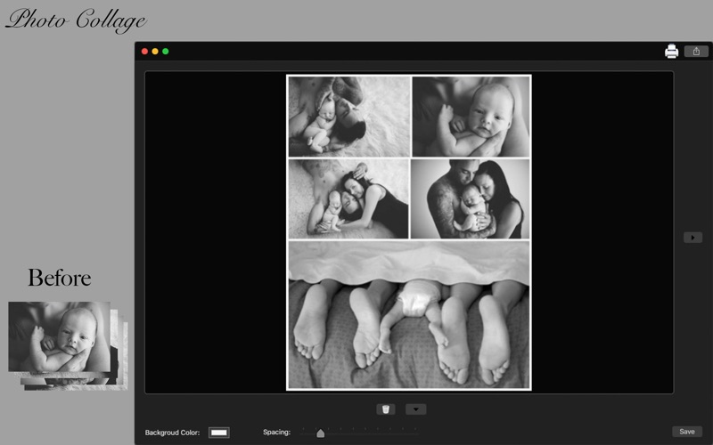Click the Backgroud Color label
The image size is (713, 445).
point(172,433)
